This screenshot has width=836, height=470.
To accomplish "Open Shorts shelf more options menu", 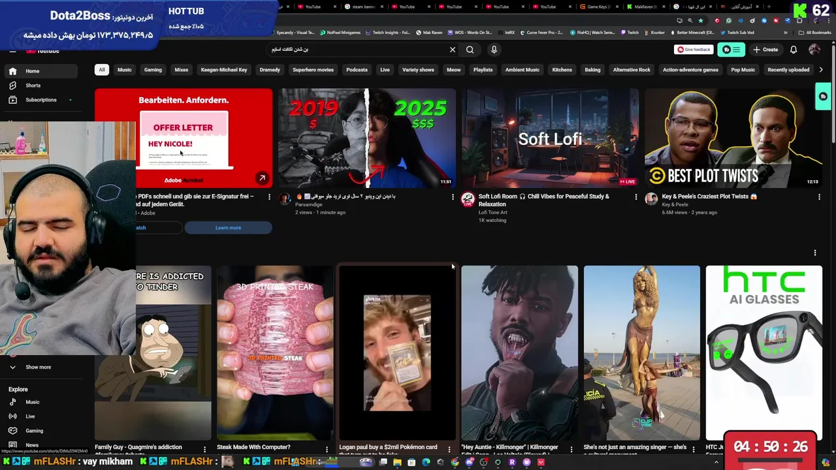I will pyautogui.click(x=814, y=253).
